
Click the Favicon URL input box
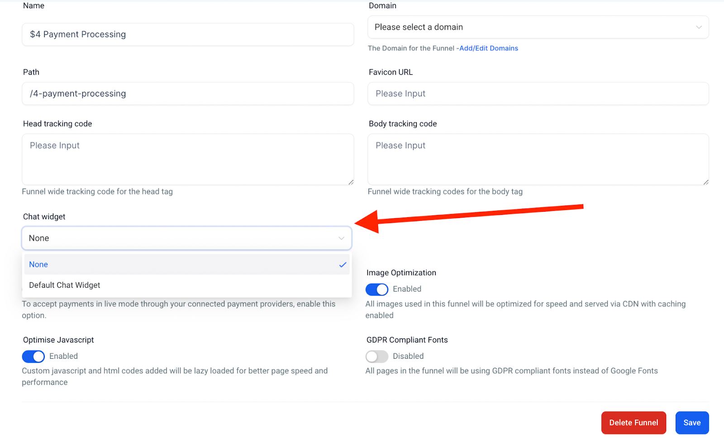coord(538,94)
